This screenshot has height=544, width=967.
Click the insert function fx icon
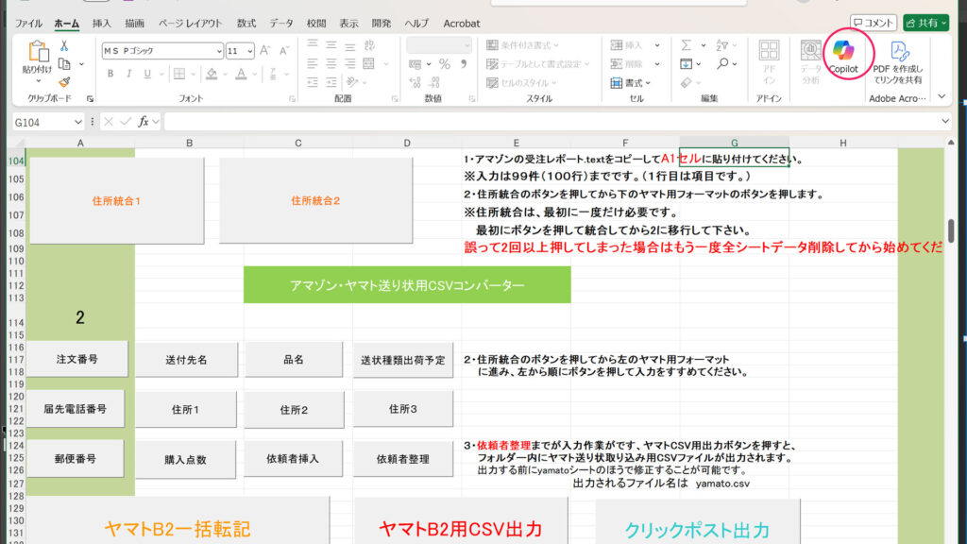tap(144, 122)
